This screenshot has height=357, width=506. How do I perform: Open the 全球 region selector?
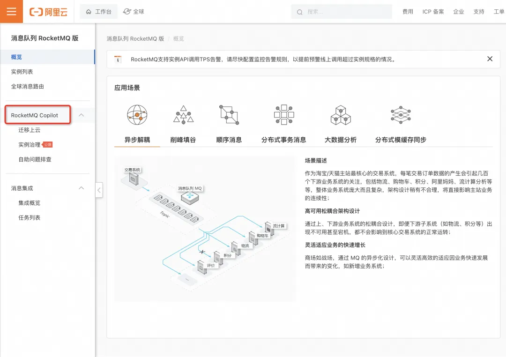click(134, 12)
